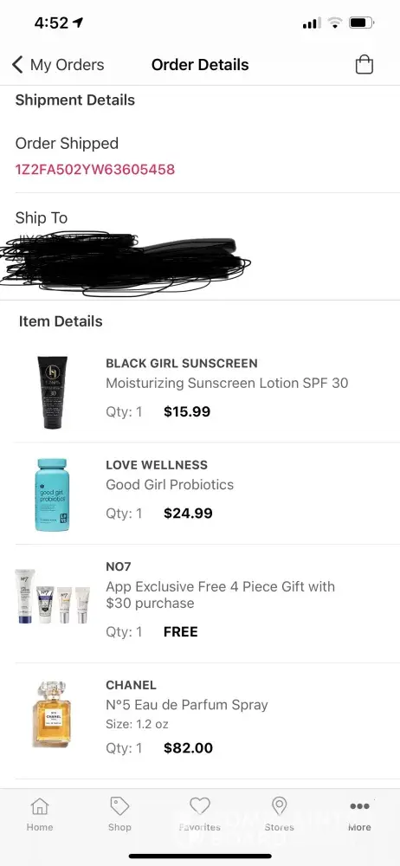View No7 free gift set thumbnail

(x=53, y=597)
